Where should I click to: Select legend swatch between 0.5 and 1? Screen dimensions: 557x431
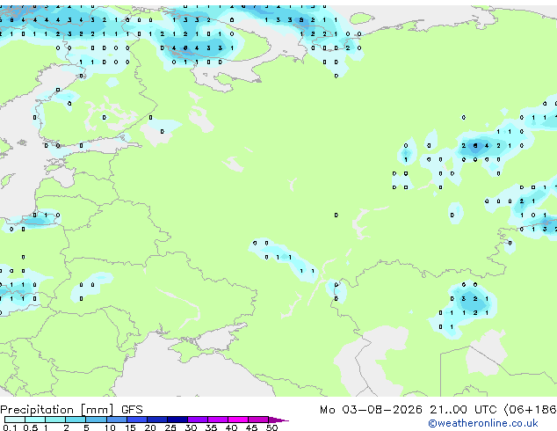[35, 420]
